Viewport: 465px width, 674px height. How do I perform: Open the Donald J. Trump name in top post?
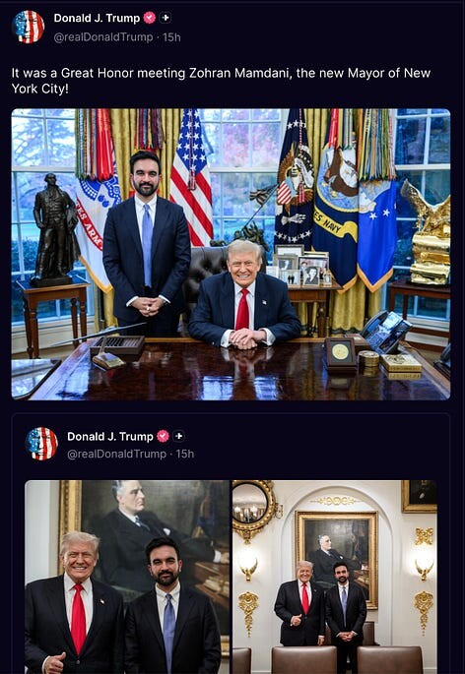97,18
